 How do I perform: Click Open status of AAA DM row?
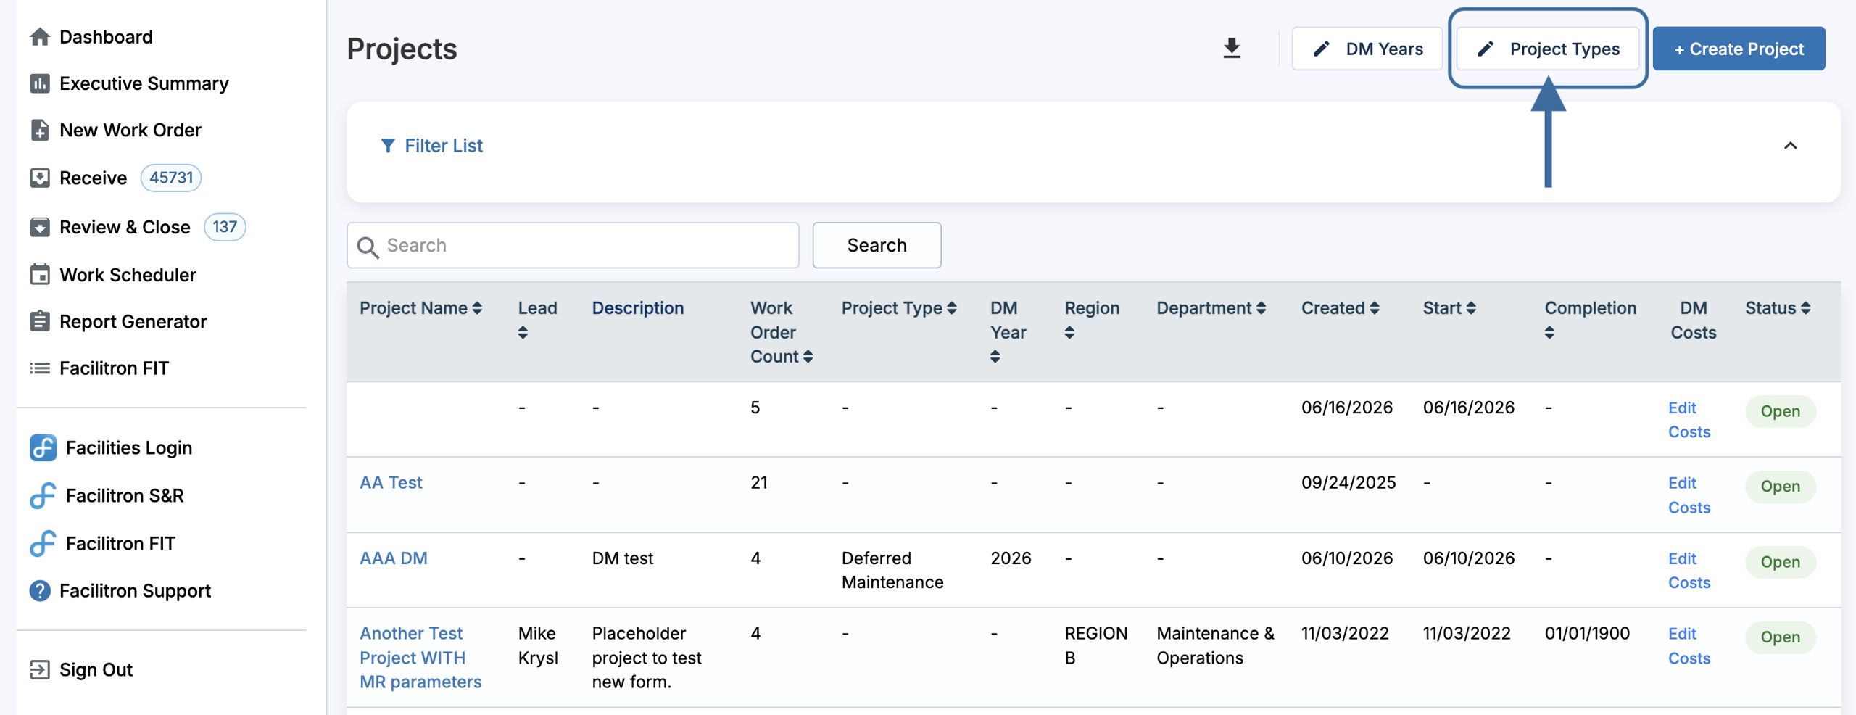tap(1780, 561)
